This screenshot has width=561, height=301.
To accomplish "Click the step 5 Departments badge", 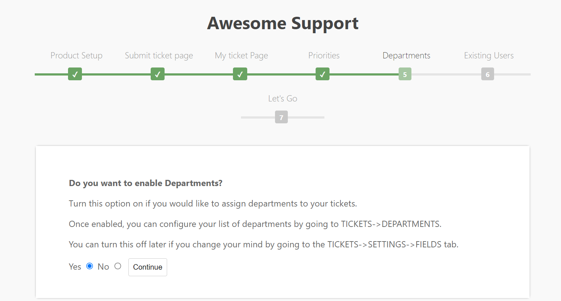I will tap(405, 74).
